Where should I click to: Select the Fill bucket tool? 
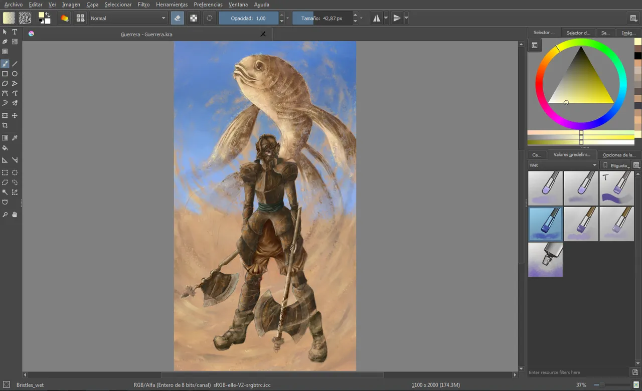pyautogui.click(x=5, y=148)
